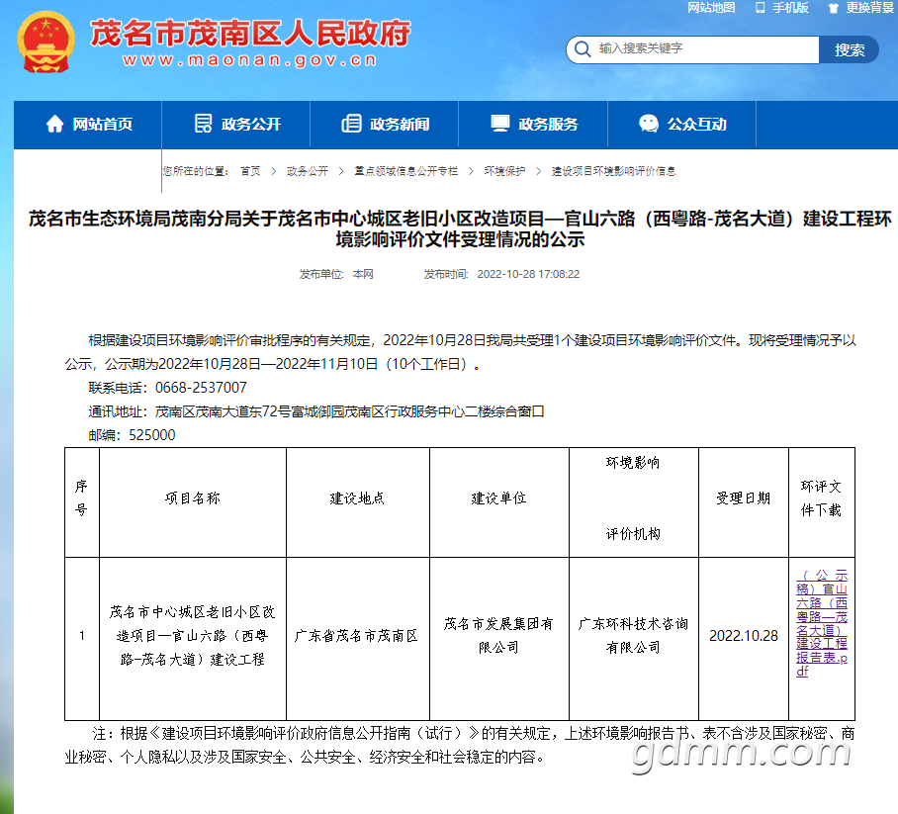898x814 pixels.
Task: Click the 更换背景 link
Action: point(870,8)
